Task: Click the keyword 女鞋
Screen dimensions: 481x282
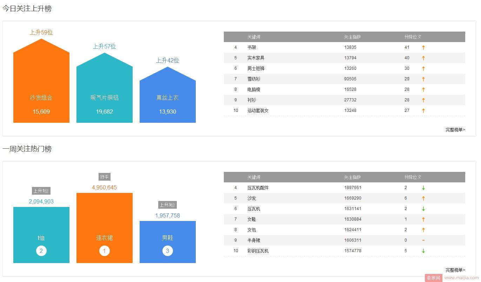Action: click(x=252, y=219)
